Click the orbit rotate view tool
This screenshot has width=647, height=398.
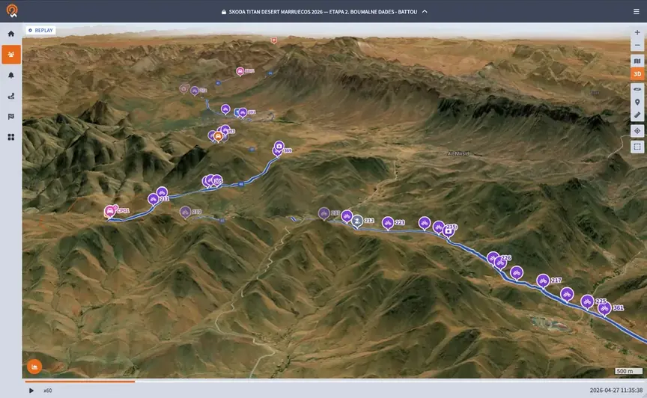[637, 89]
